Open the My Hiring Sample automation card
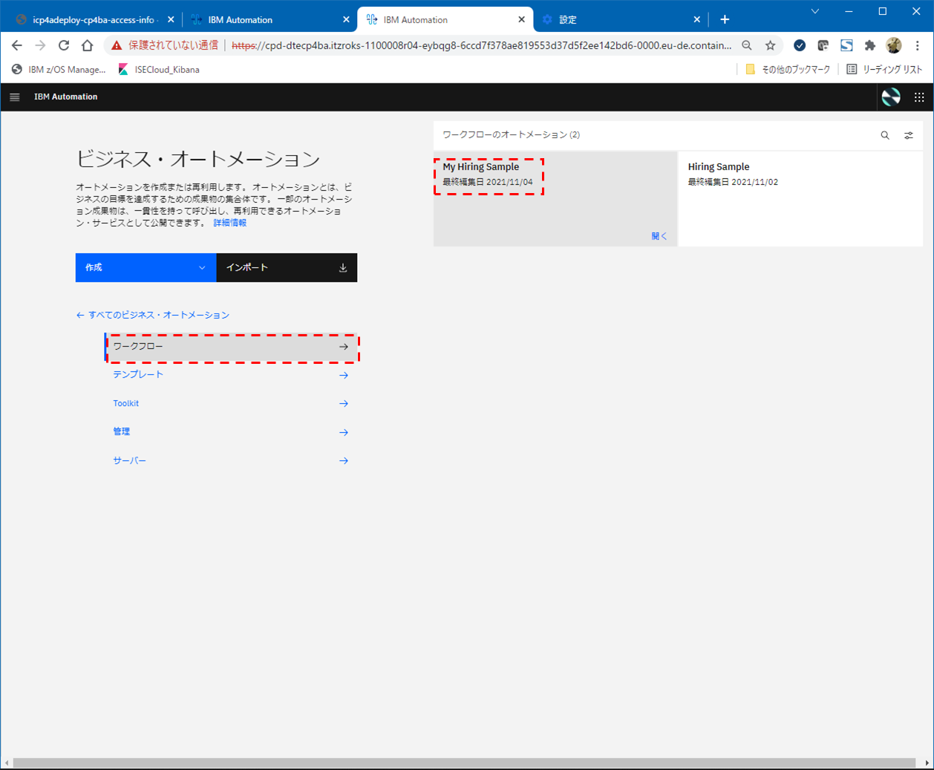The height and width of the screenshot is (770, 934). [x=555, y=199]
